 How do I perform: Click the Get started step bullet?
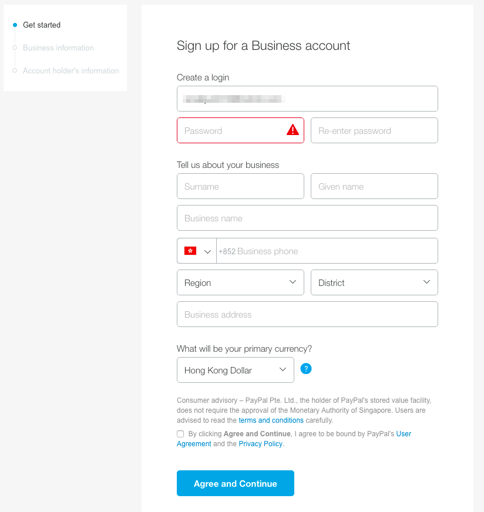coord(15,25)
